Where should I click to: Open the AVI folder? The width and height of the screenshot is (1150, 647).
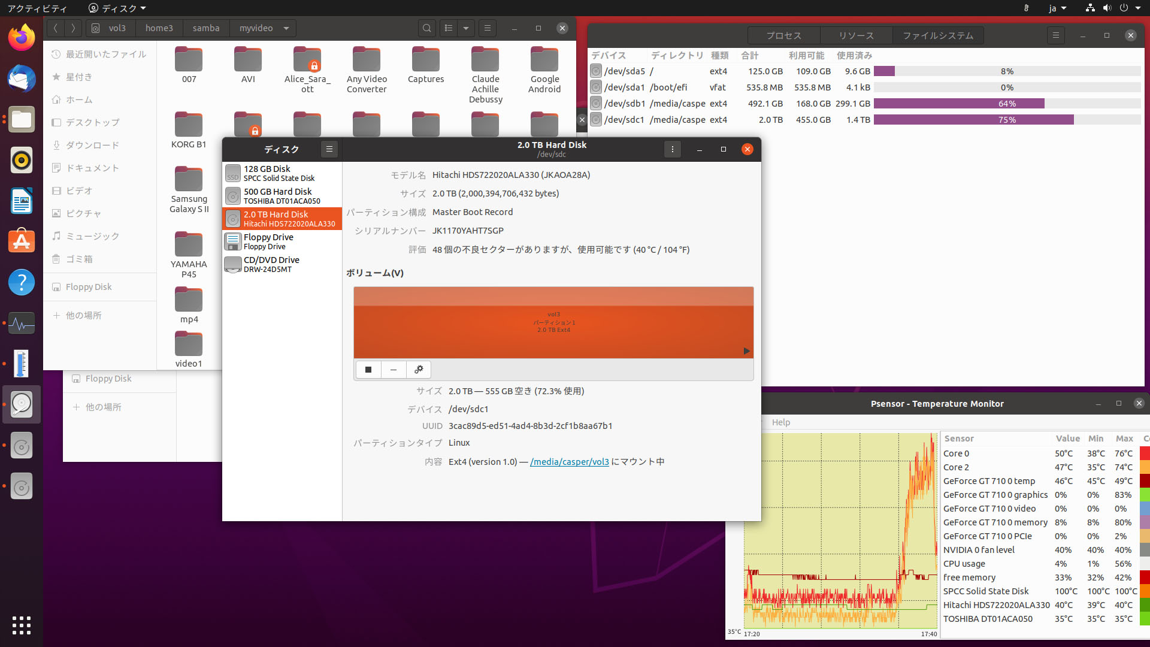coord(248,65)
